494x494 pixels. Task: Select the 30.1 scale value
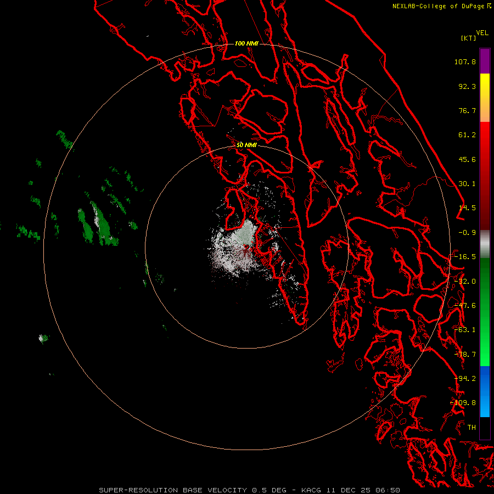click(467, 184)
